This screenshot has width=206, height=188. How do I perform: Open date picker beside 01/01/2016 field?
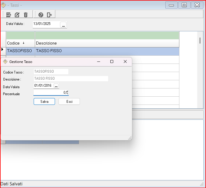pos(56,86)
